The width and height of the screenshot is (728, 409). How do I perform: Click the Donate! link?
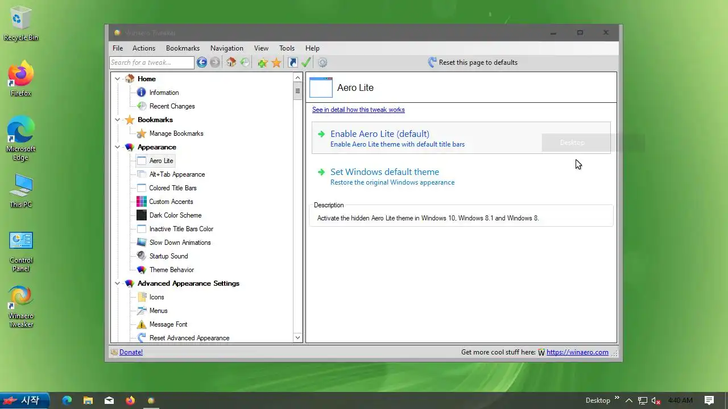point(131,352)
